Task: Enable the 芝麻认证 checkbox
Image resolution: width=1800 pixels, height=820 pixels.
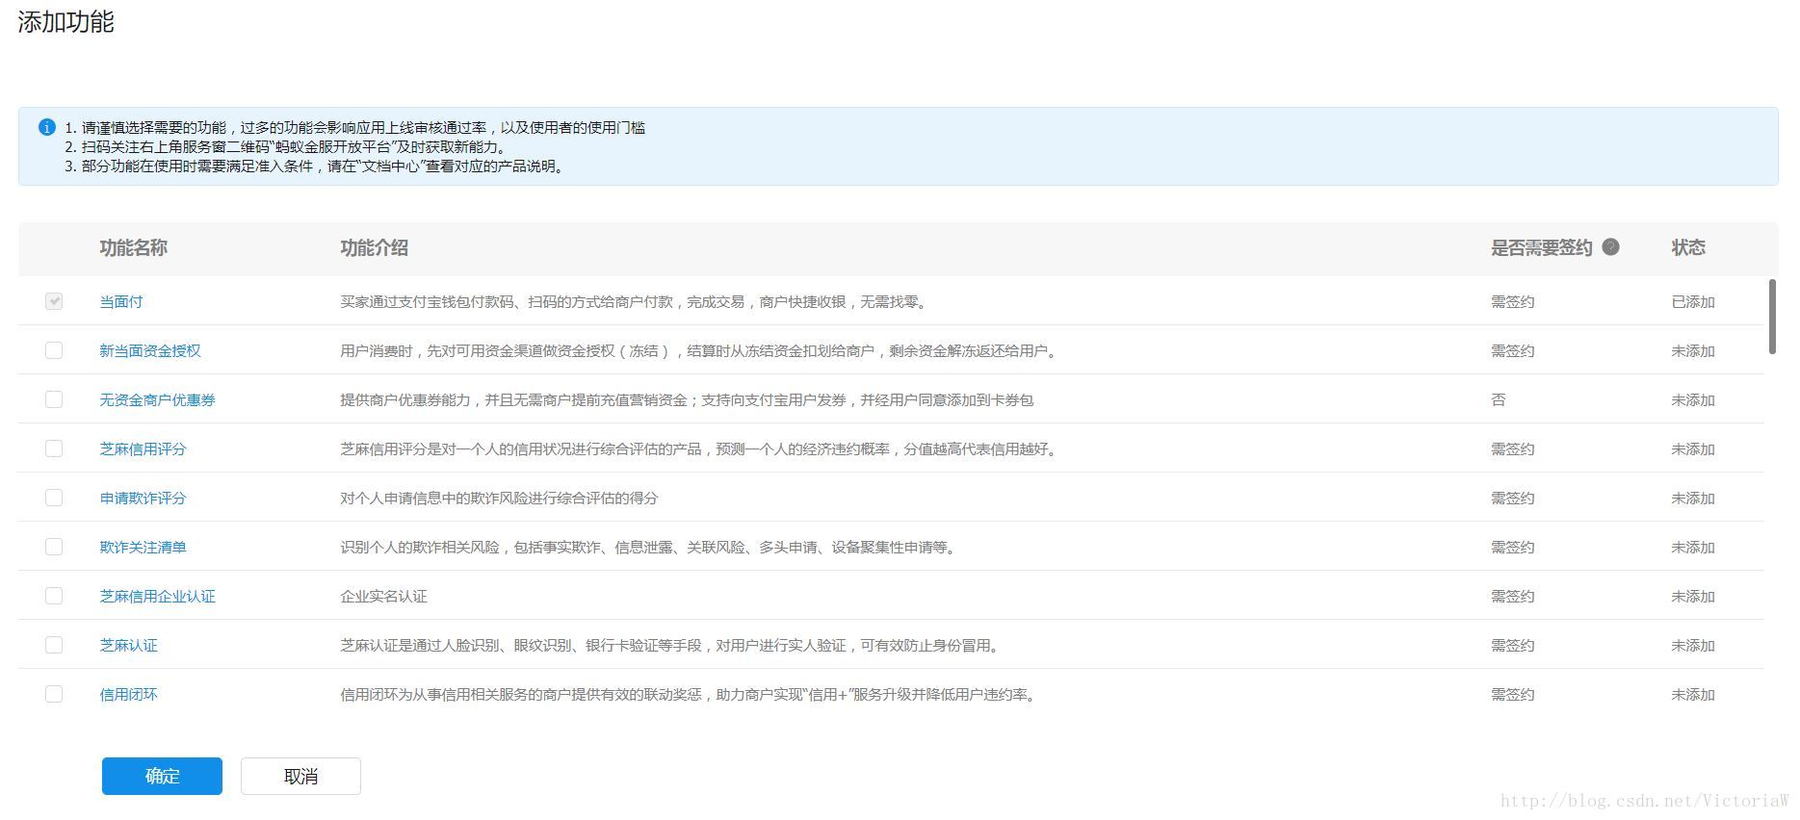Action: 54,645
